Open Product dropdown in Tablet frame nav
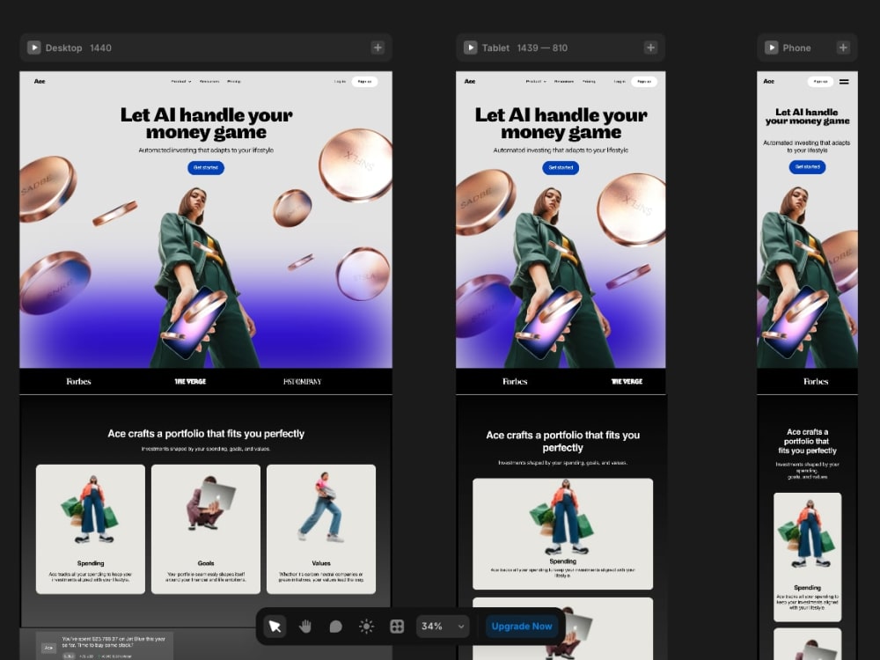The width and height of the screenshot is (880, 660). point(536,81)
